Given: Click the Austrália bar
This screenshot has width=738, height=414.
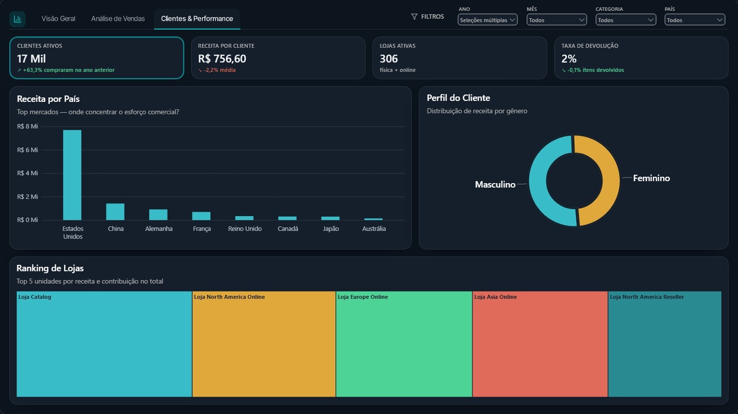Looking at the screenshot, I should [x=373, y=219].
